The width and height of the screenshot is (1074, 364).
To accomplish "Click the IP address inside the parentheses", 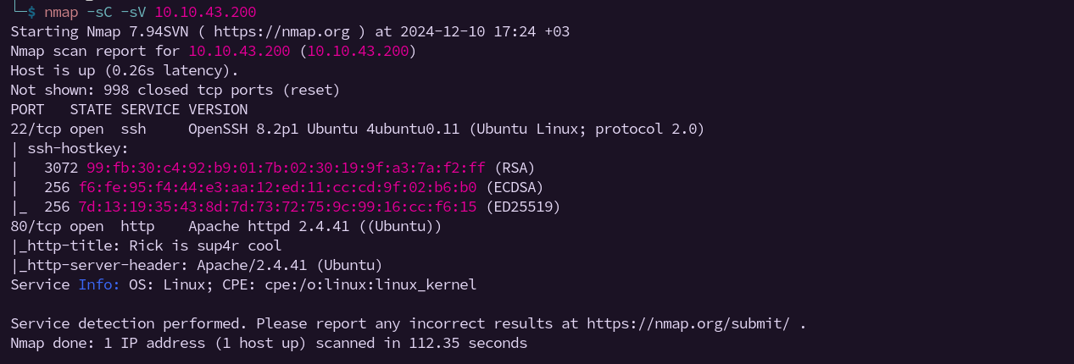I will 358,51.
